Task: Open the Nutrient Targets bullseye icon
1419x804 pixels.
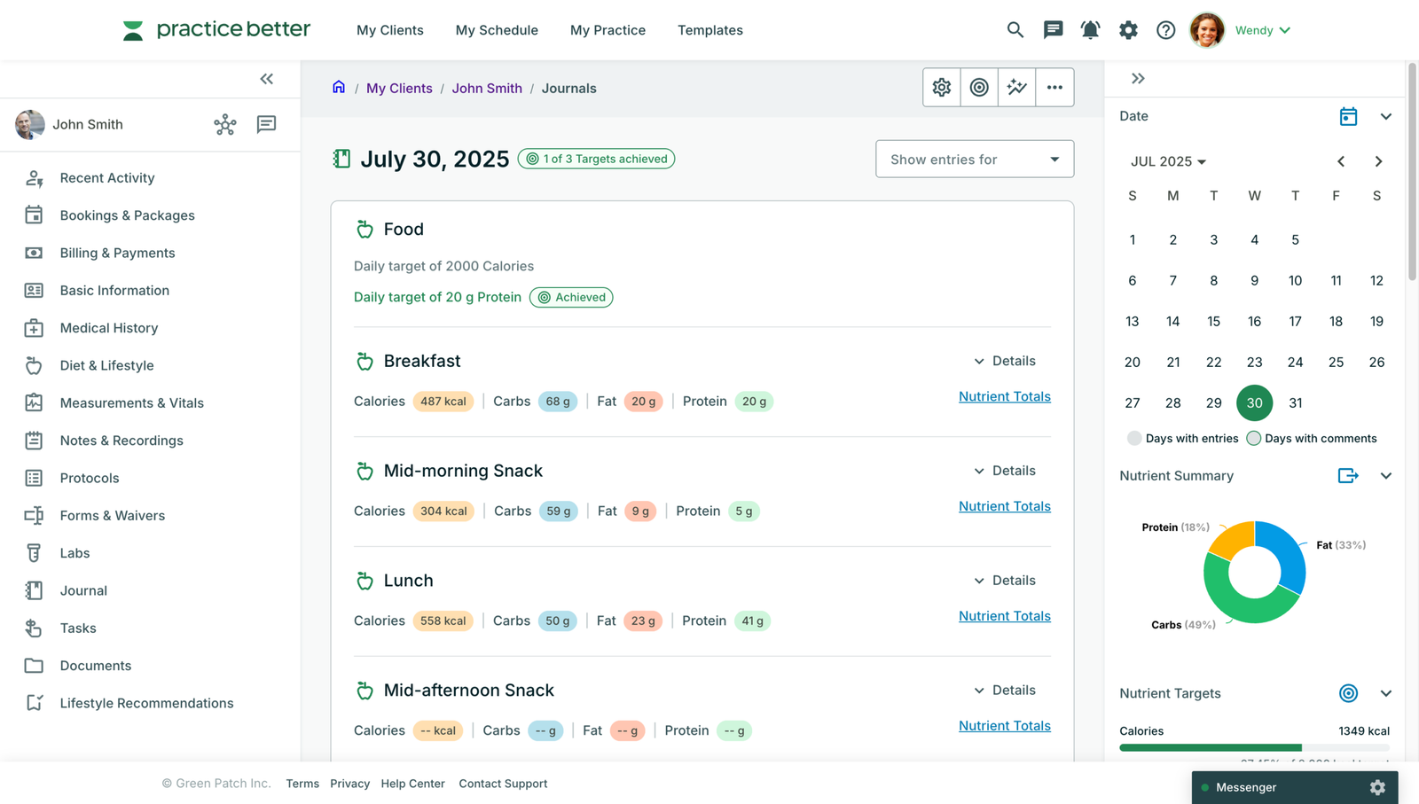Action: tap(1348, 693)
